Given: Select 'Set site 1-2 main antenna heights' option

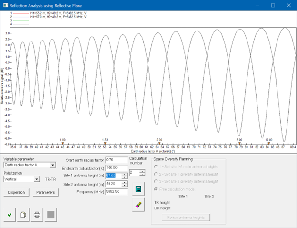Looking at the screenshot, I should click(155, 166).
